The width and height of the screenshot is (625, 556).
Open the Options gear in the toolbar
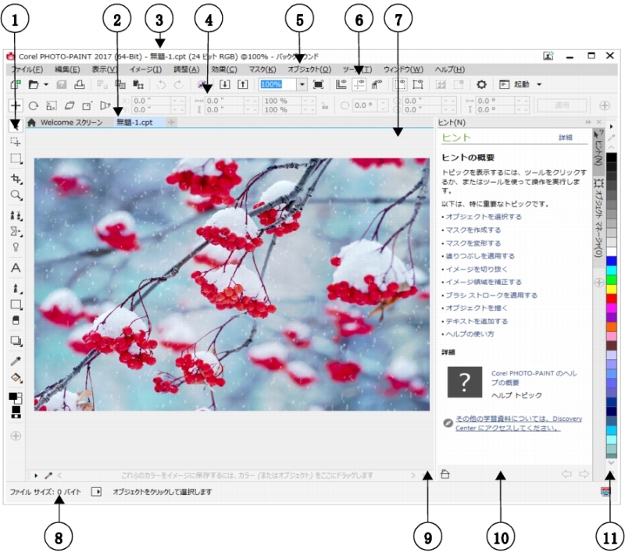pos(482,84)
